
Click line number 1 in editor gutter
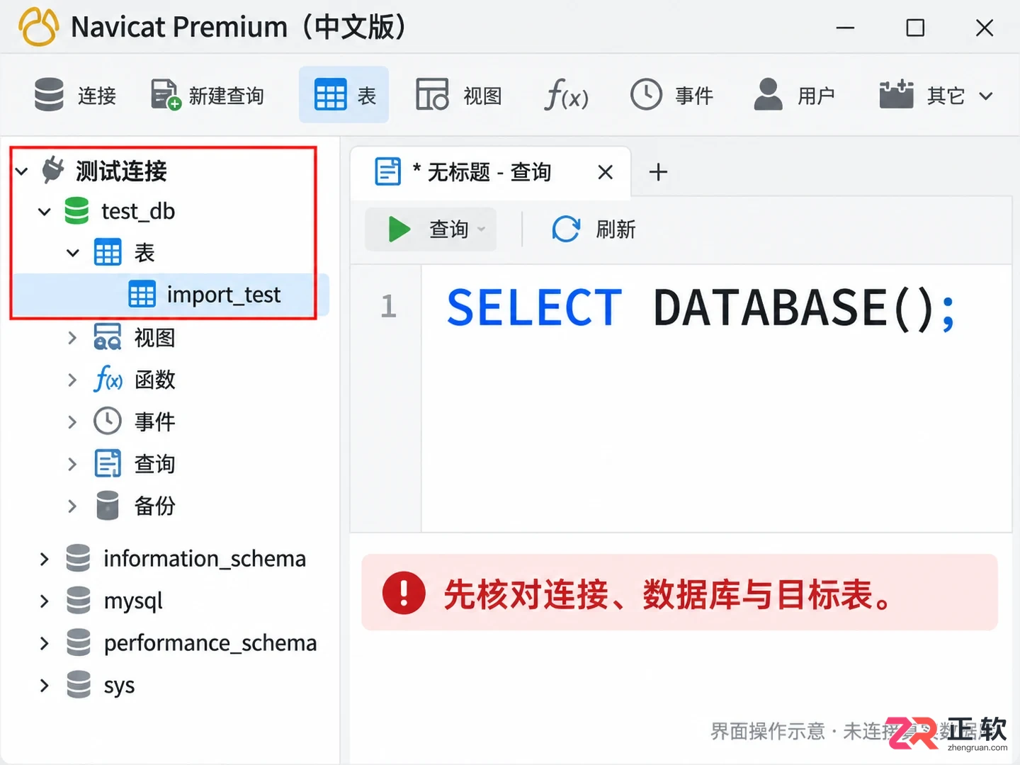388,306
